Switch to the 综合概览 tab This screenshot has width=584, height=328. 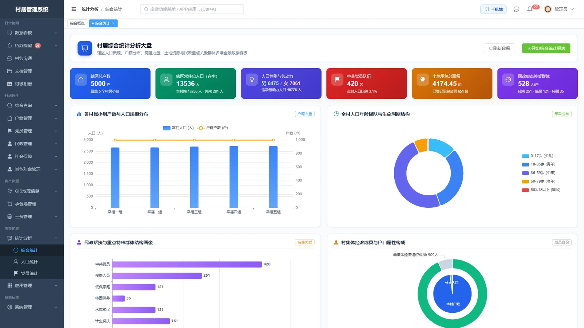pos(77,23)
